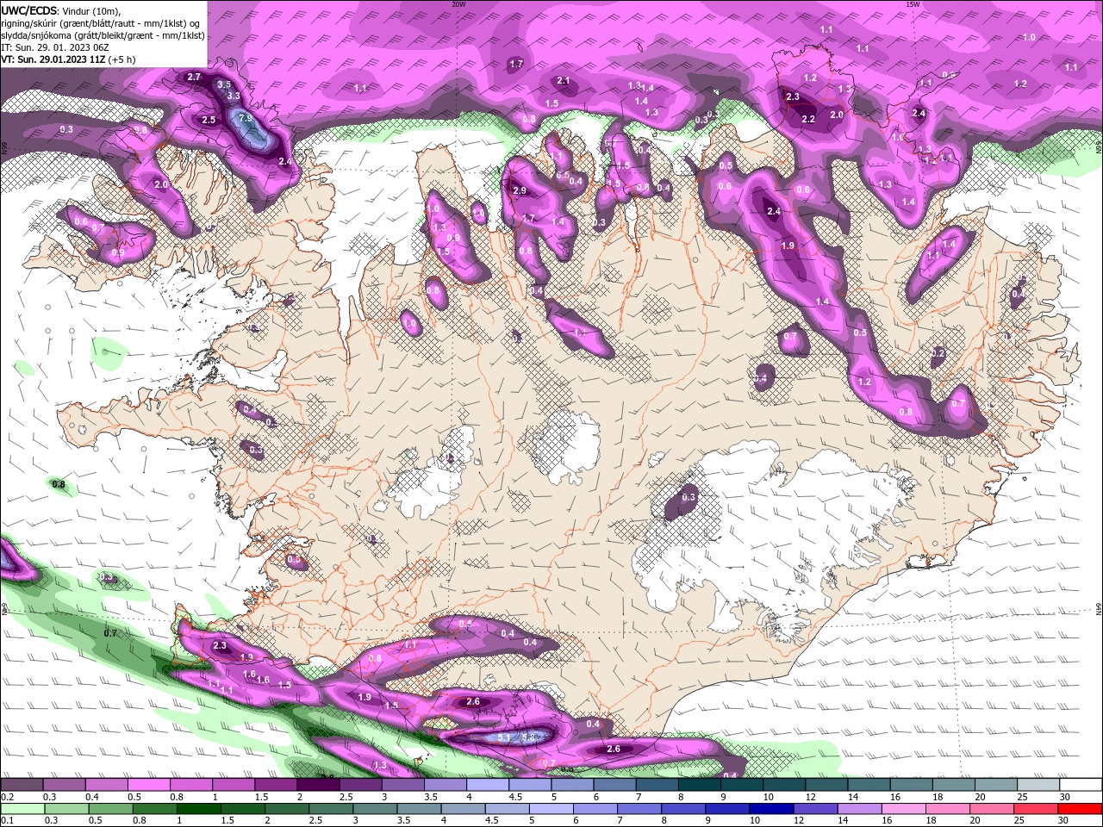Pick light gray top legend swatch at 25

point(1039,785)
